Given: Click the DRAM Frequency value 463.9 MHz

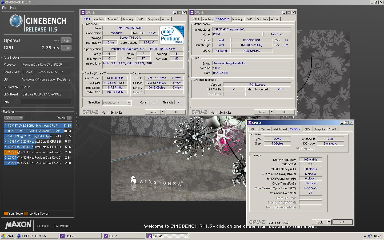Looking at the screenshot, I should click(310, 159).
